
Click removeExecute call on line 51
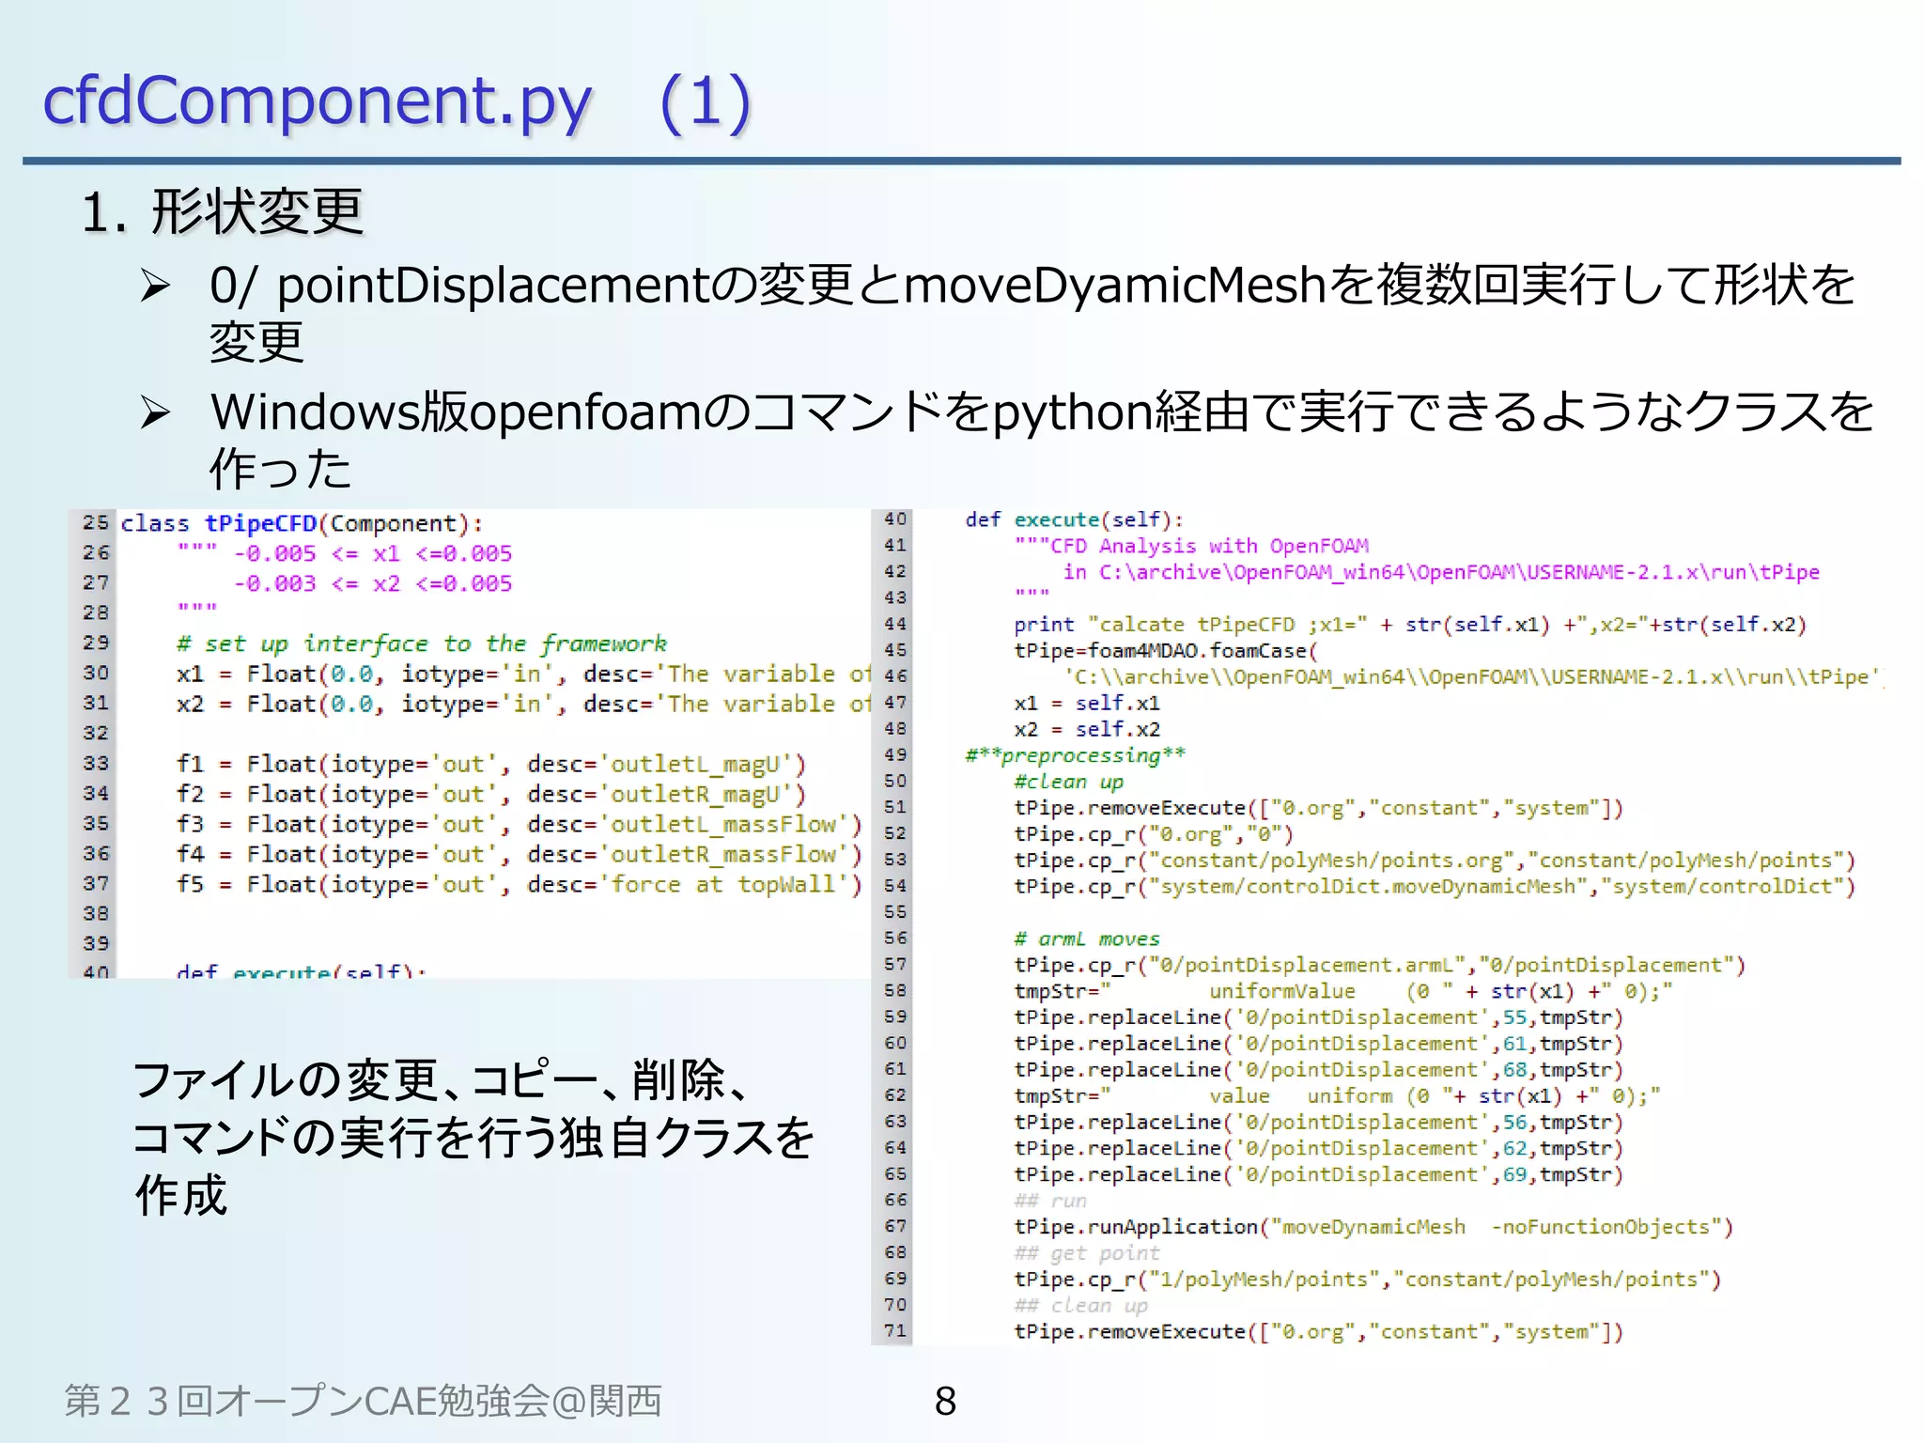(1318, 808)
